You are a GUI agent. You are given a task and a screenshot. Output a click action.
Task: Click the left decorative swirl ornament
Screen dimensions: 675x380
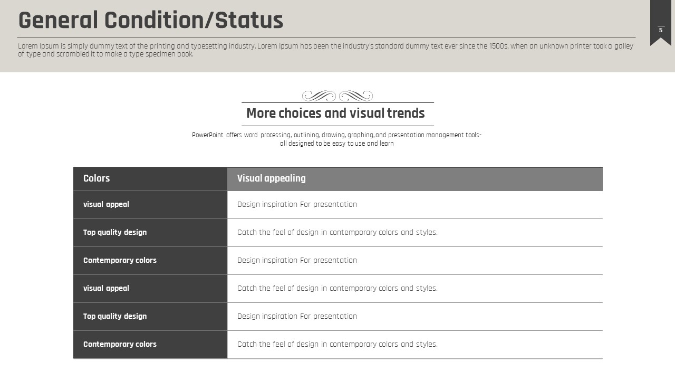tap(319, 96)
